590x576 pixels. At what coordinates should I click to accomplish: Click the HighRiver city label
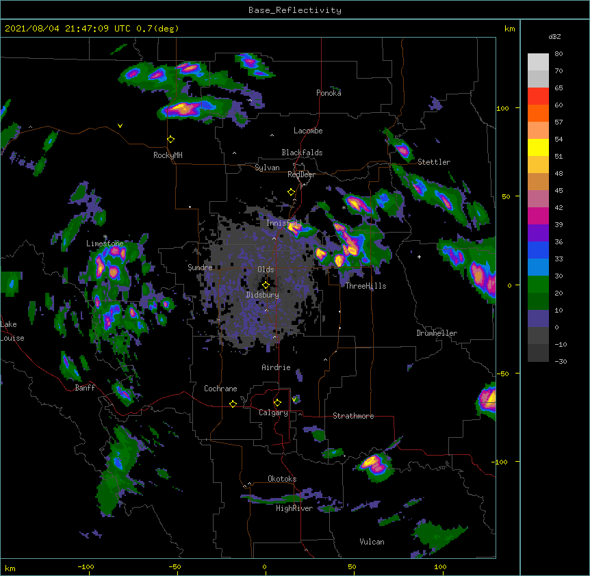pos(294,508)
